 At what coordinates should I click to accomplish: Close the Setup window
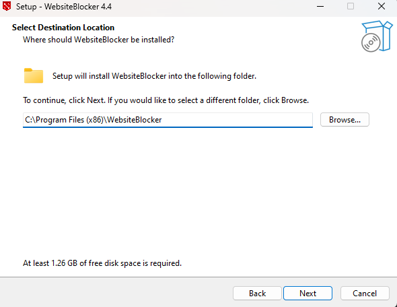382,6
